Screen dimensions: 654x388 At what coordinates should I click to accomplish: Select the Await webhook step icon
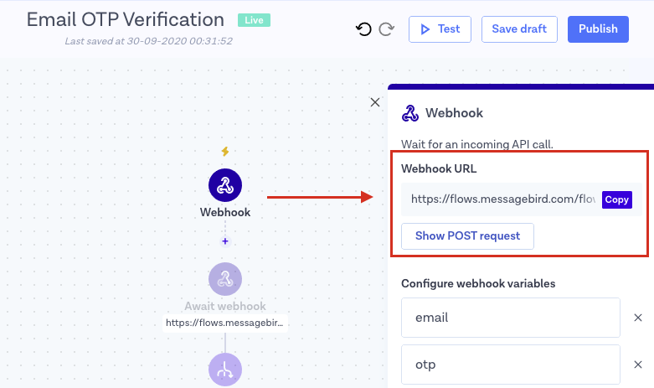(x=224, y=280)
